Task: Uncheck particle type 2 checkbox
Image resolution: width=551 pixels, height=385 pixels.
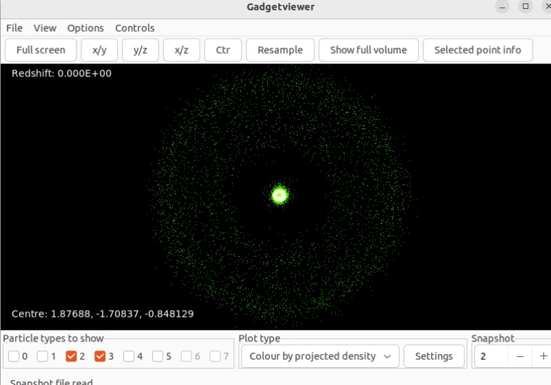Action: click(x=72, y=356)
